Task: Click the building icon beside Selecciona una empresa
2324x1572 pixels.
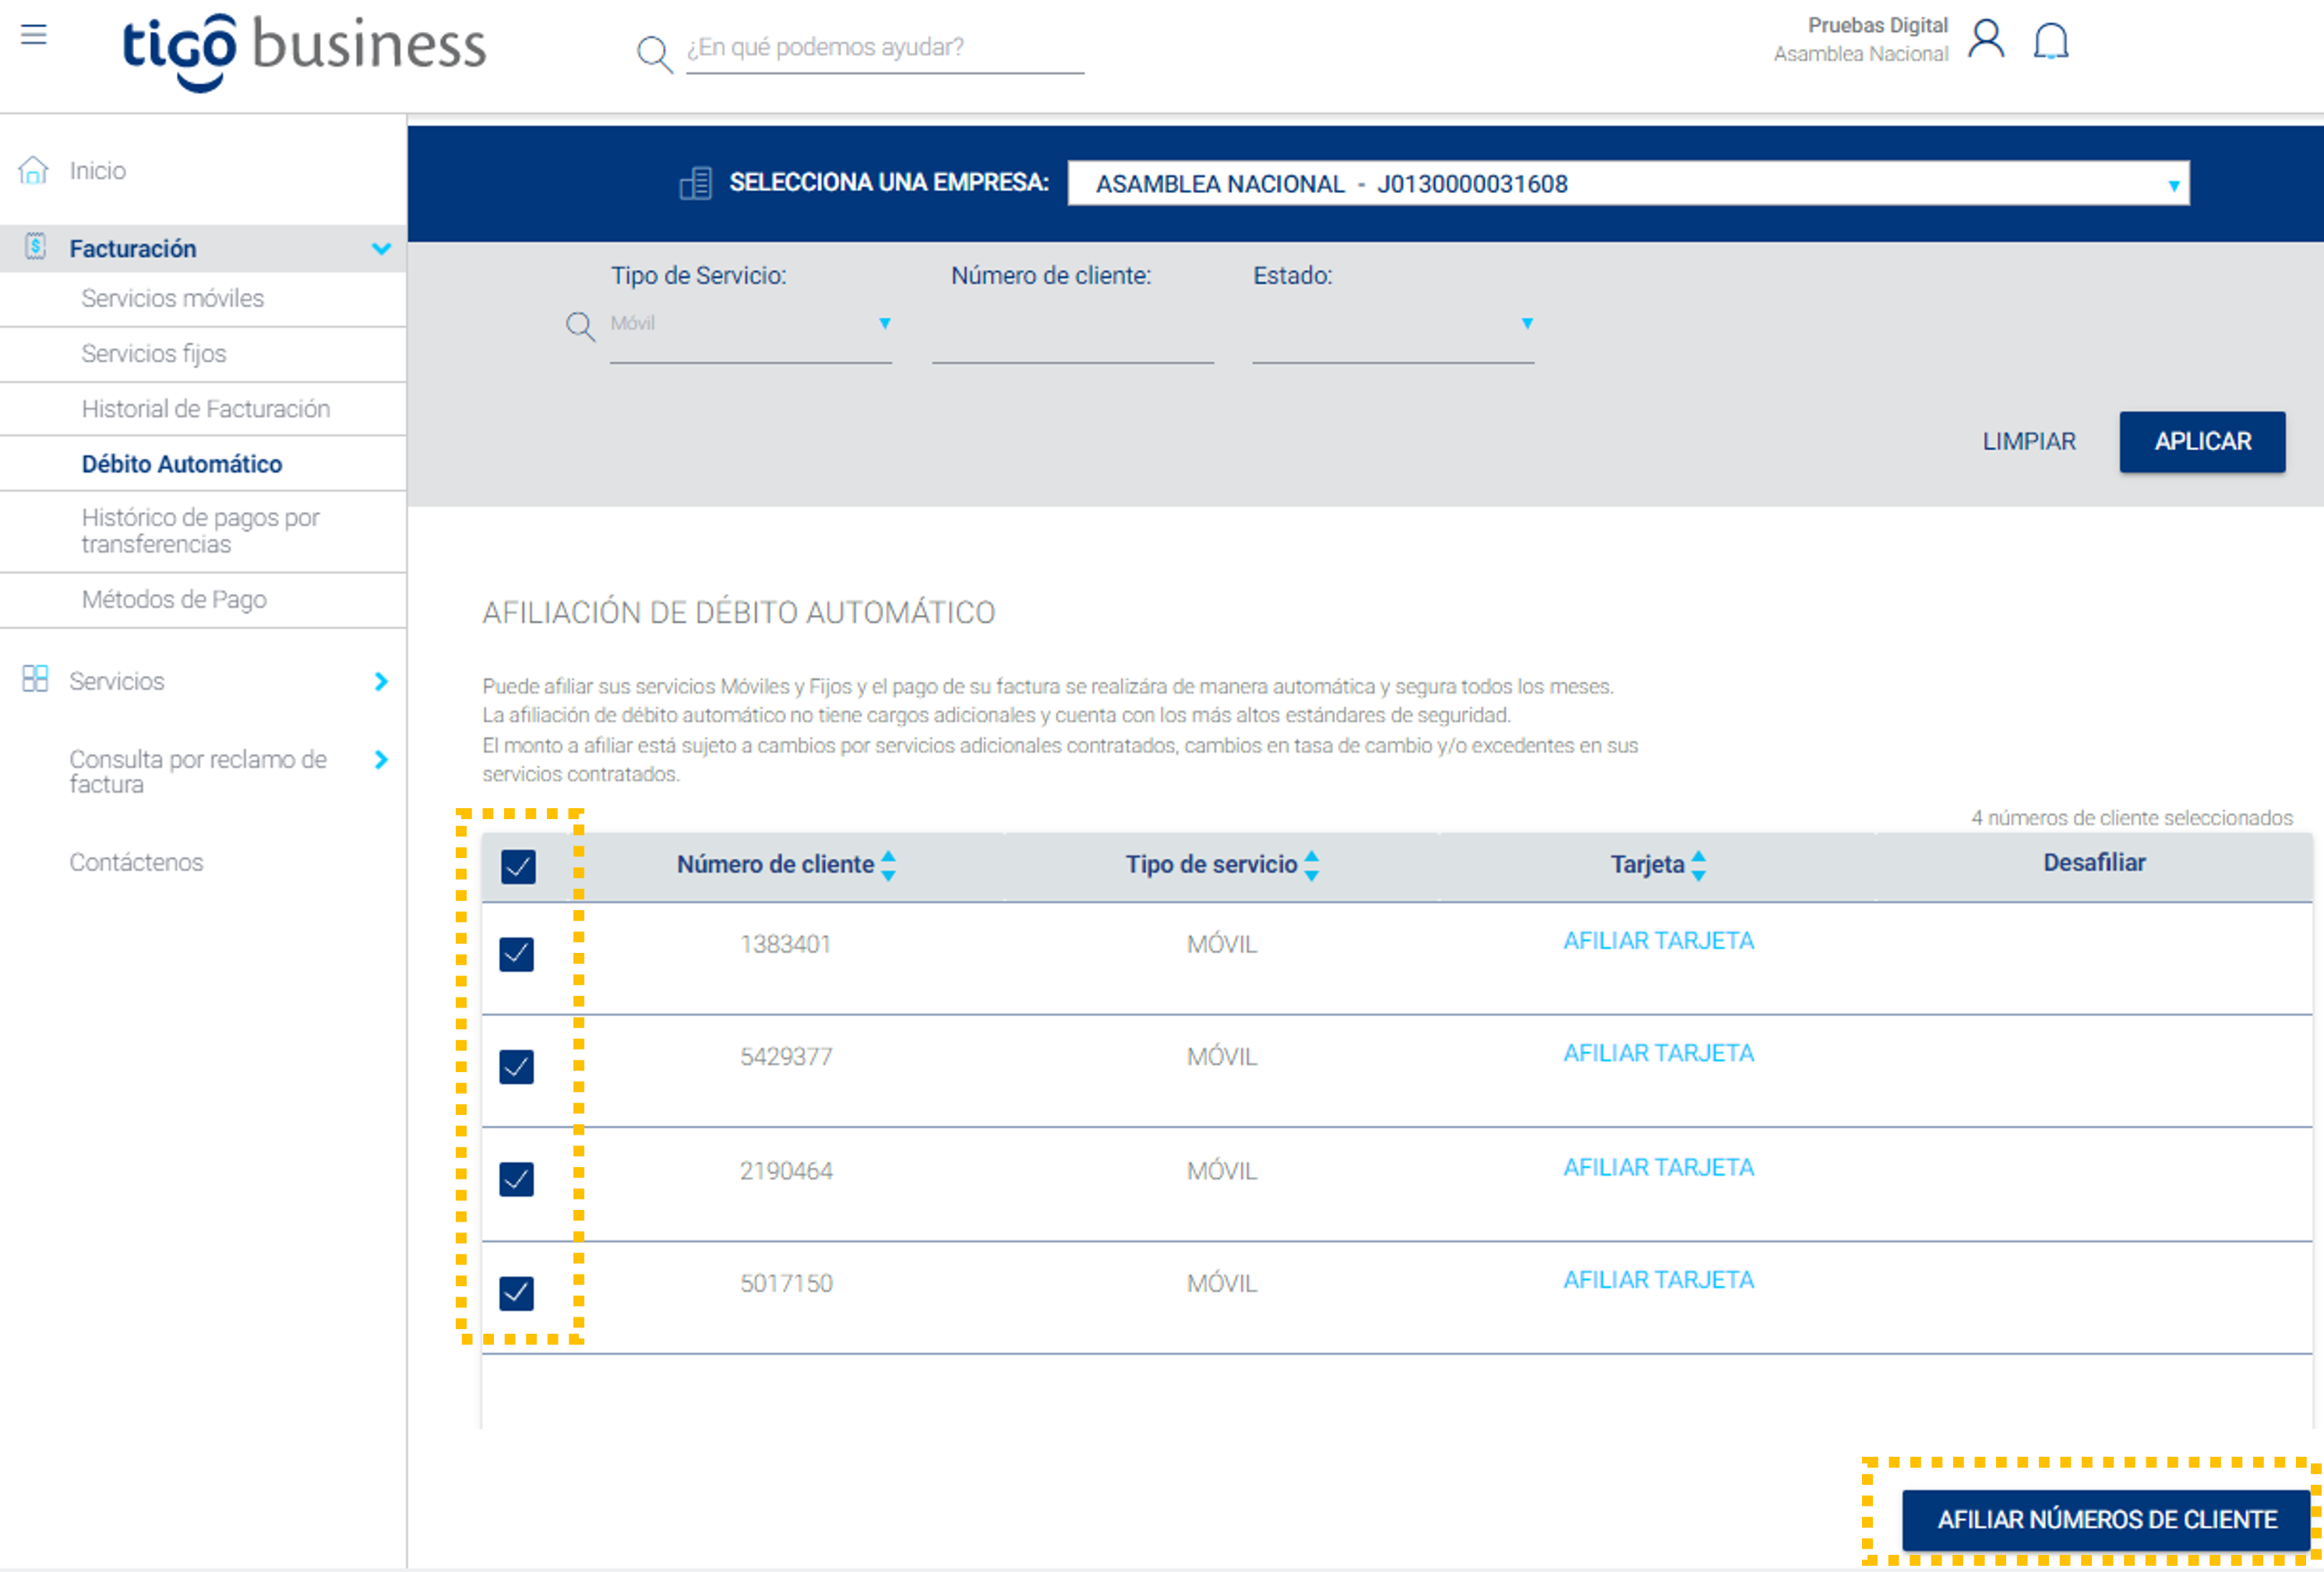Action: 696,183
